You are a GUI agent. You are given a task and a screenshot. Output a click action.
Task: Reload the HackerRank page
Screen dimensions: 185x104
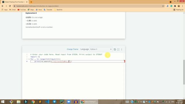pyautogui.click(x=10, y=6)
